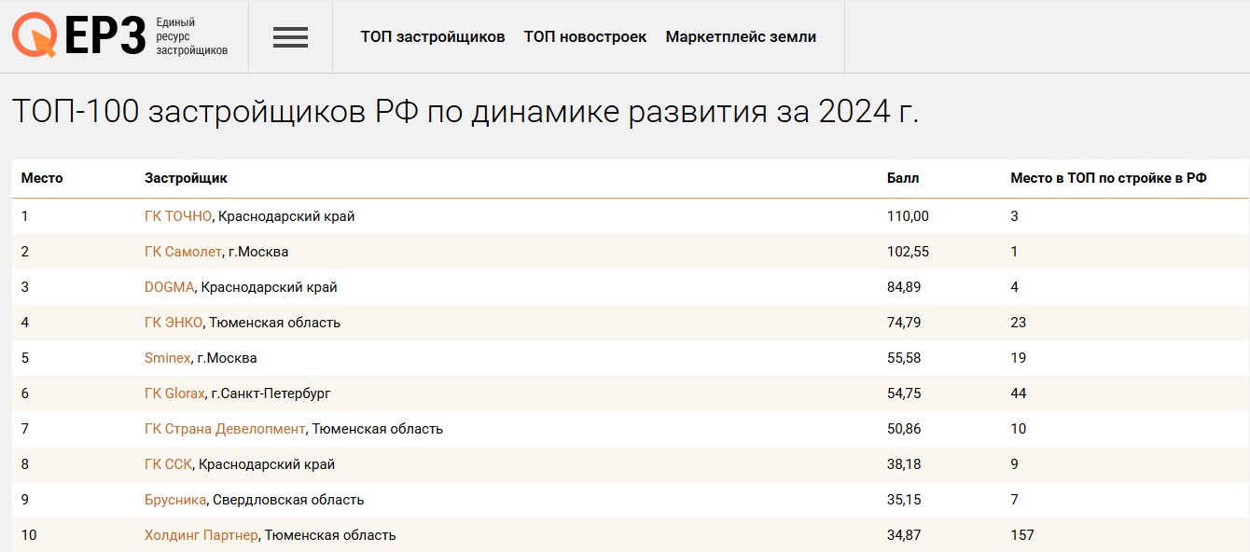Click construction rank 157 for Холдинг Партнер
This screenshot has height=552, width=1250.
tap(1022, 535)
